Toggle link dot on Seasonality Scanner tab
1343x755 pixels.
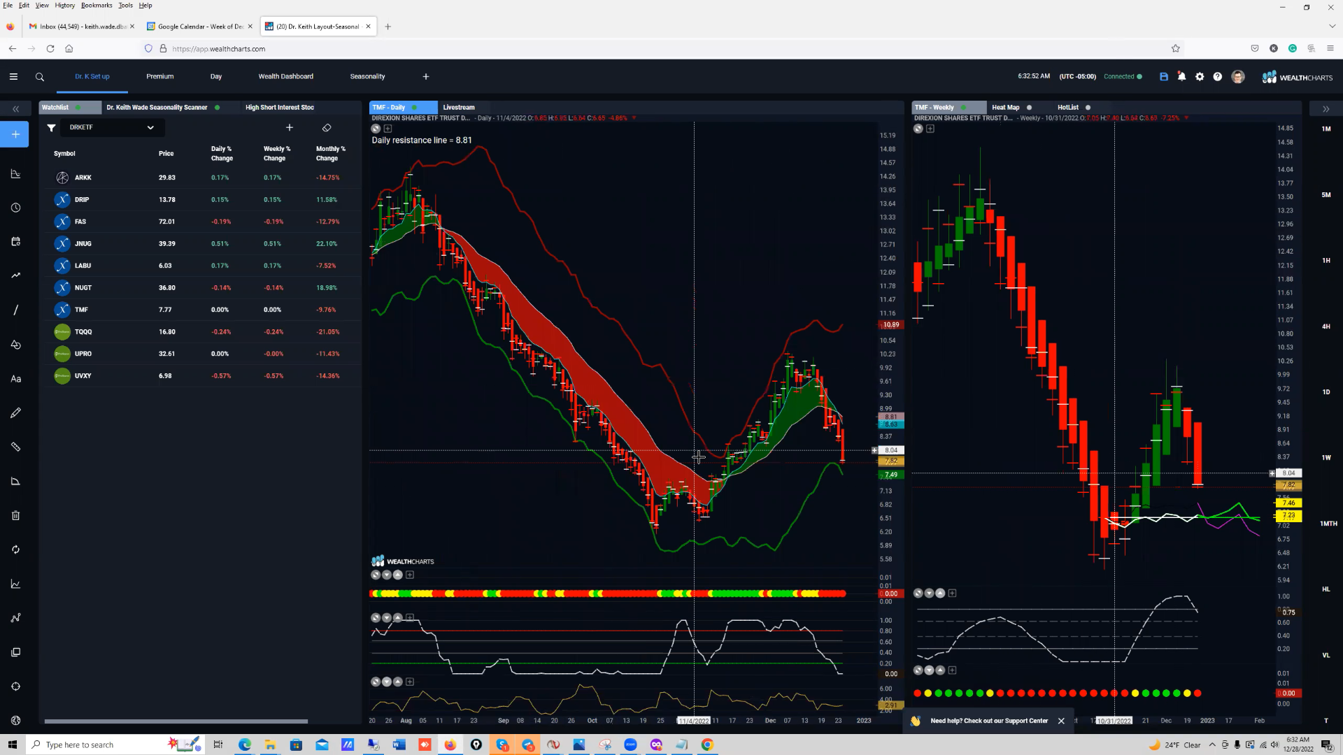point(218,108)
